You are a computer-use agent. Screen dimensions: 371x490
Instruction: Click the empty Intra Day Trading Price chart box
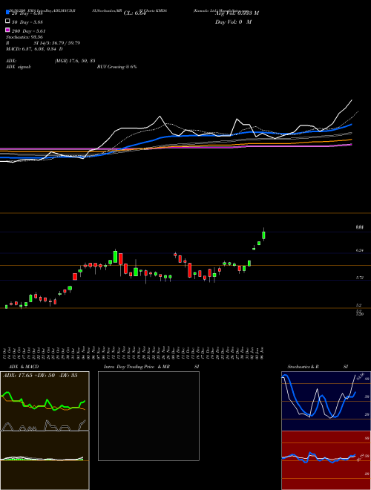click(x=148, y=416)
